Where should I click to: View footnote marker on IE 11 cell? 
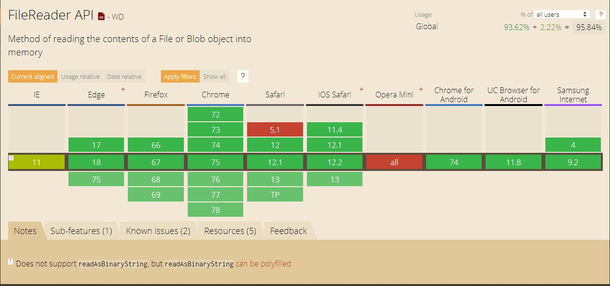(11, 158)
